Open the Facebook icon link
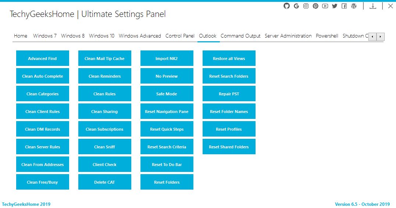 pyautogui.click(x=344, y=6)
